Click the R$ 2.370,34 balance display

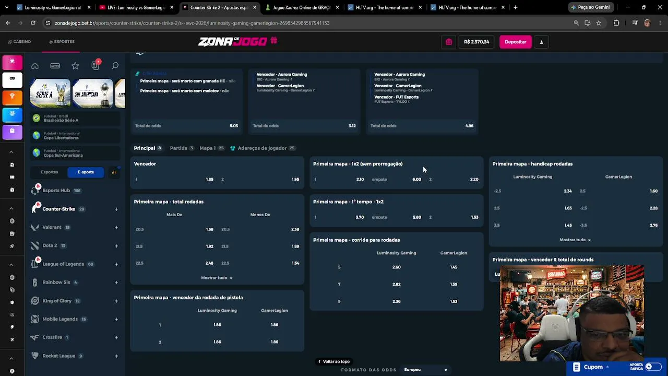(x=476, y=42)
